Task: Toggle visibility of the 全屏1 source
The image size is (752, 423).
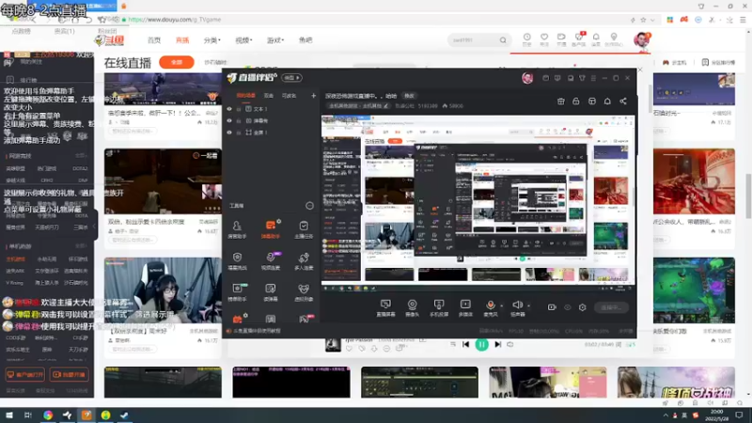Action: [x=229, y=133]
